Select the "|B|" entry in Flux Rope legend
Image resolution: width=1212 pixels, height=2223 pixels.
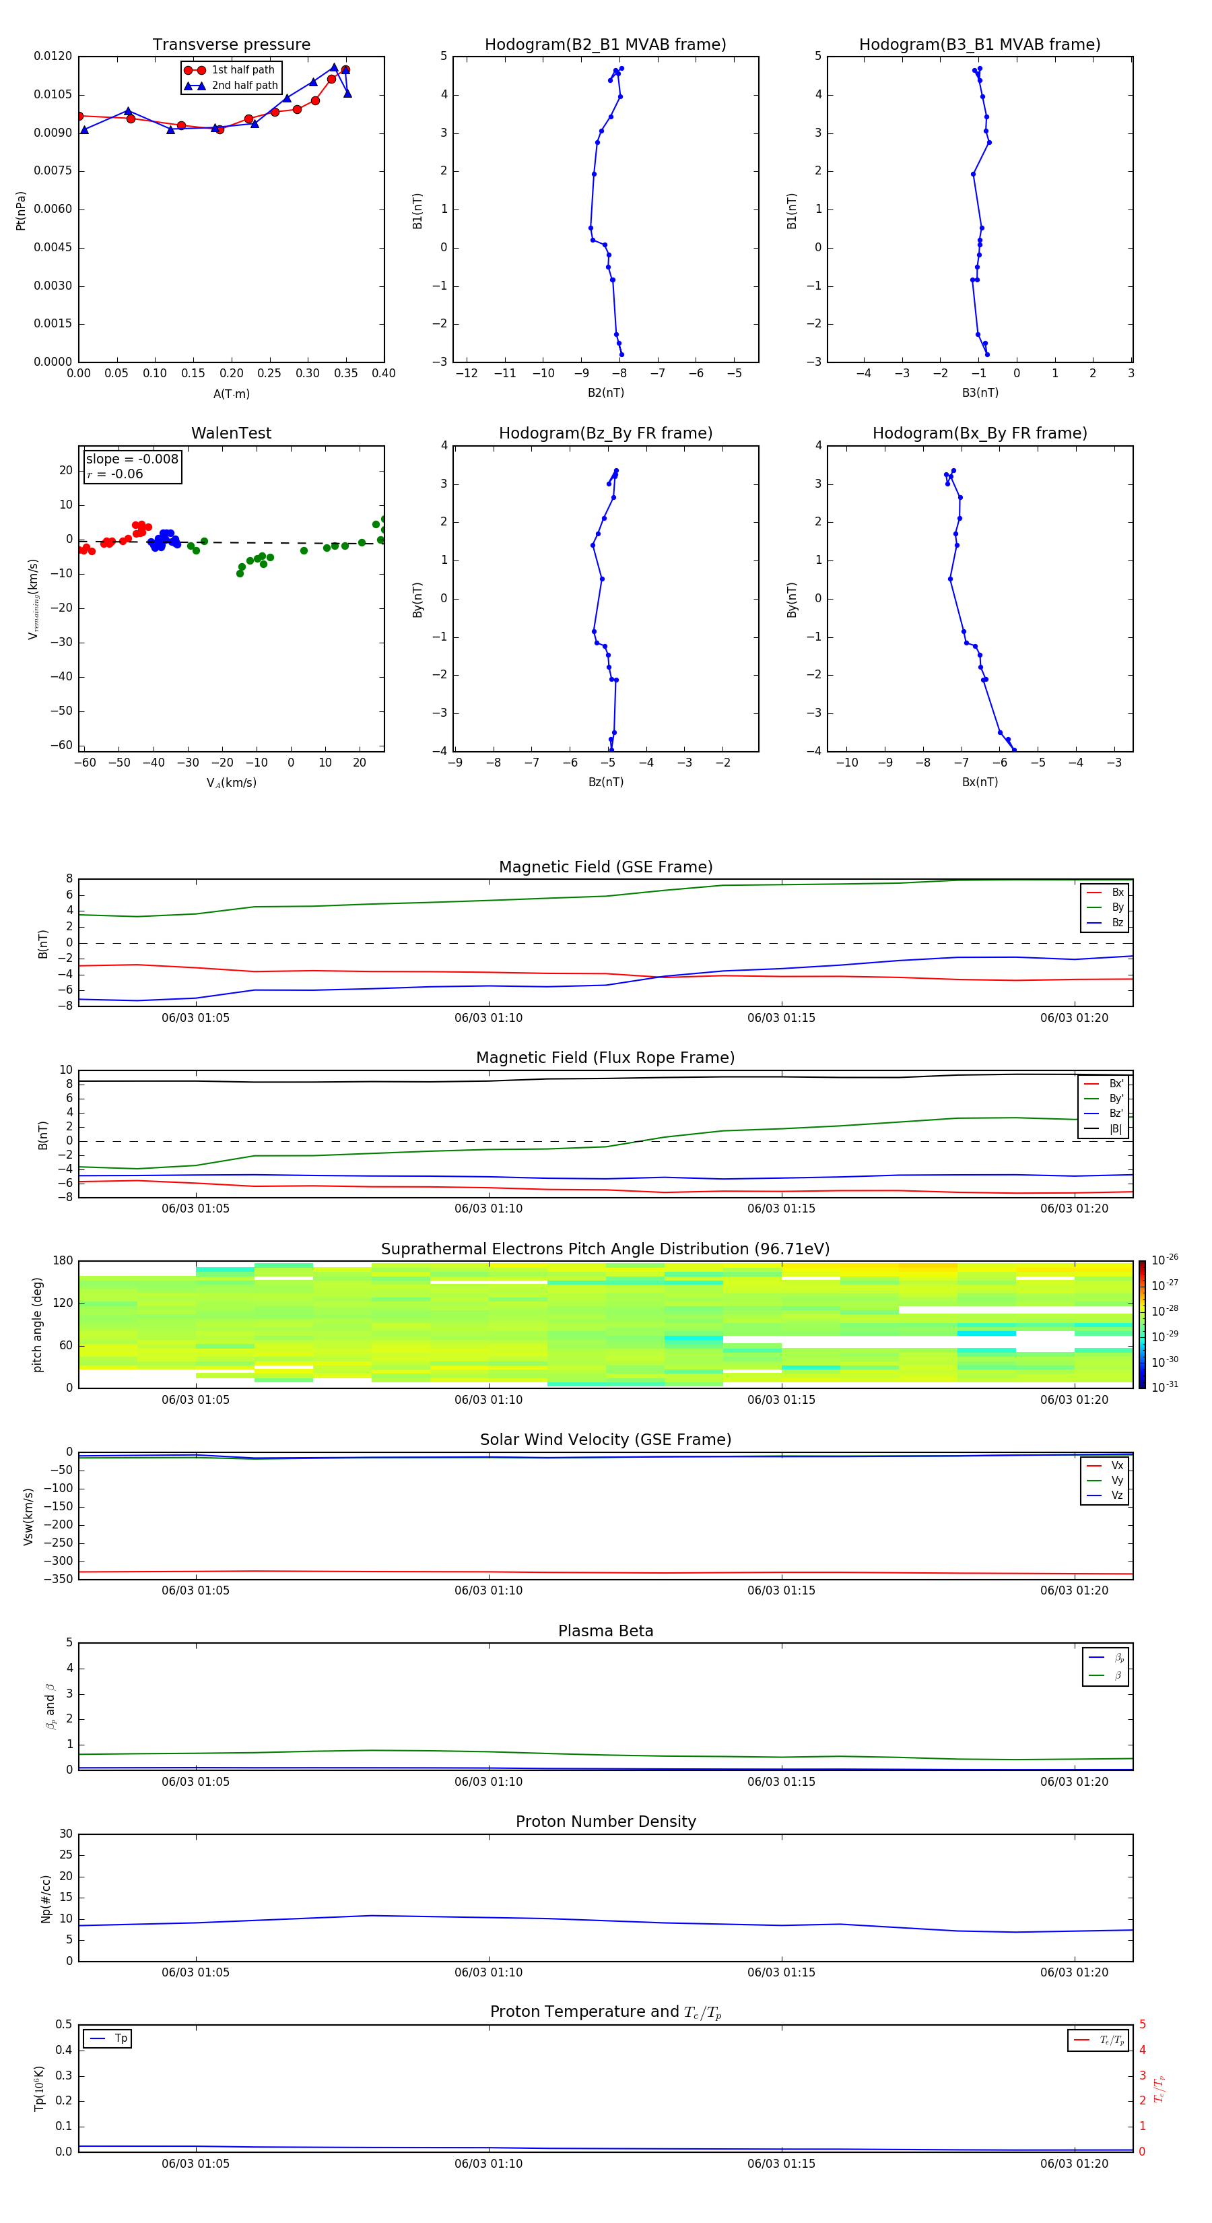pyautogui.click(x=1104, y=1129)
